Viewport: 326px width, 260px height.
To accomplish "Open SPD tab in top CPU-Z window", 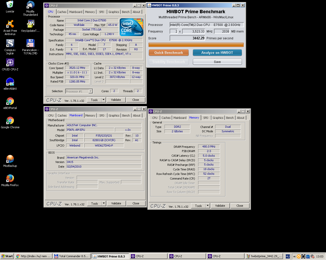I will (x=101, y=12).
